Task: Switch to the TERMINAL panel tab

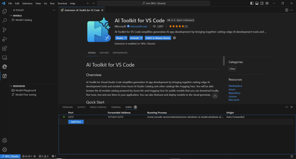Action: [116, 107]
